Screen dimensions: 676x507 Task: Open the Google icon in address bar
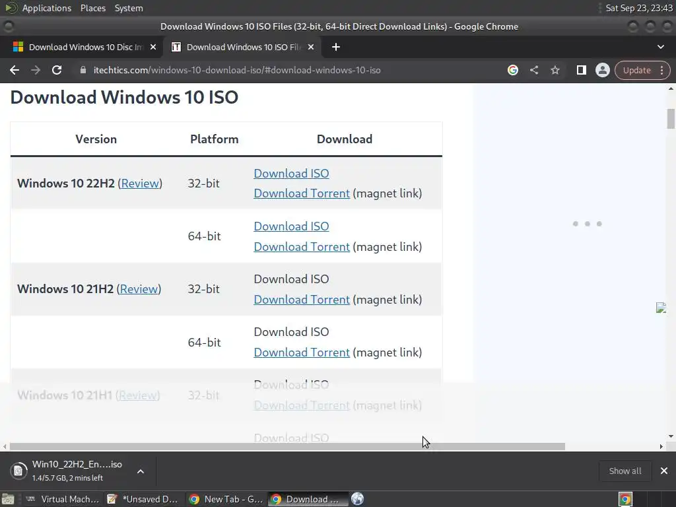512,70
